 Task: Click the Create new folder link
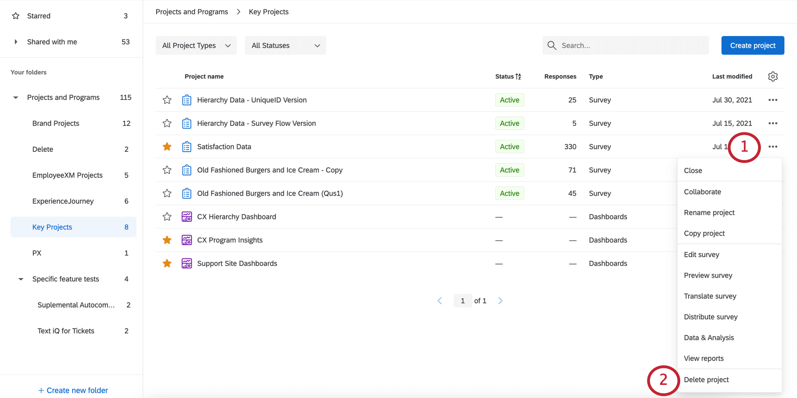(x=73, y=390)
